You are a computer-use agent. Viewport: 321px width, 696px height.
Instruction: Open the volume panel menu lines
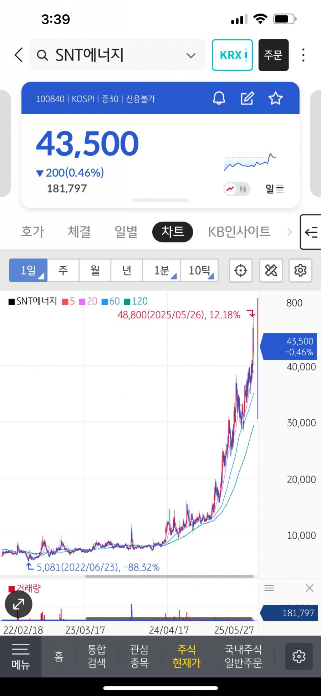point(269,588)
